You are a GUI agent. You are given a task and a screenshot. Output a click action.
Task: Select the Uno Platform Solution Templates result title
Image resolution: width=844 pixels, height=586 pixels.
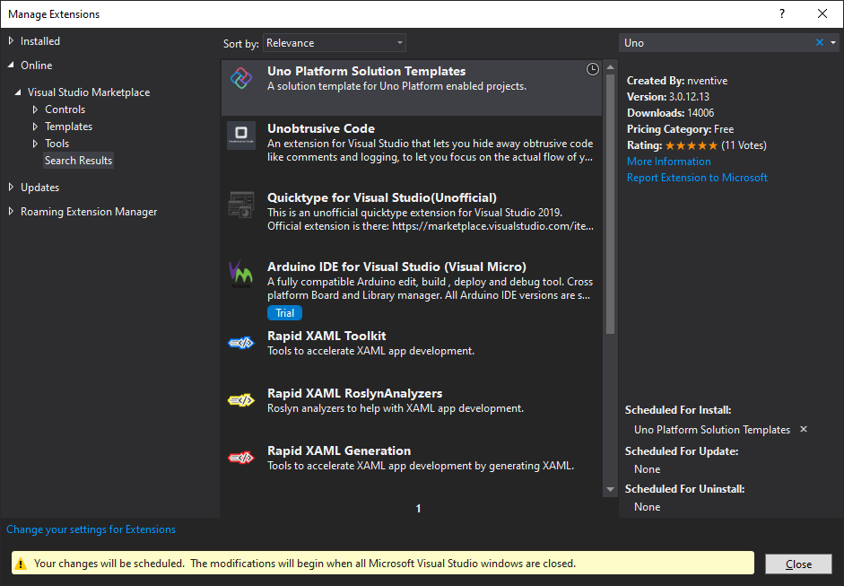[x=367, y=71]
